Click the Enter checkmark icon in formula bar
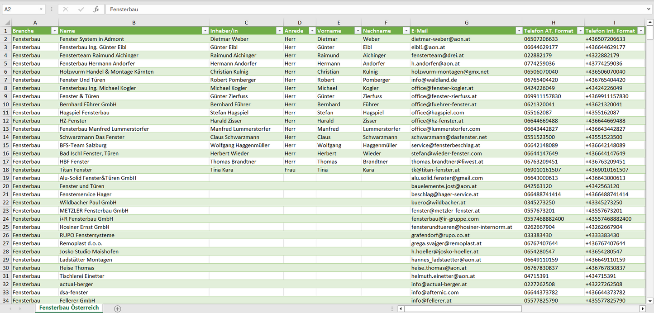 (x=81, y=9)
